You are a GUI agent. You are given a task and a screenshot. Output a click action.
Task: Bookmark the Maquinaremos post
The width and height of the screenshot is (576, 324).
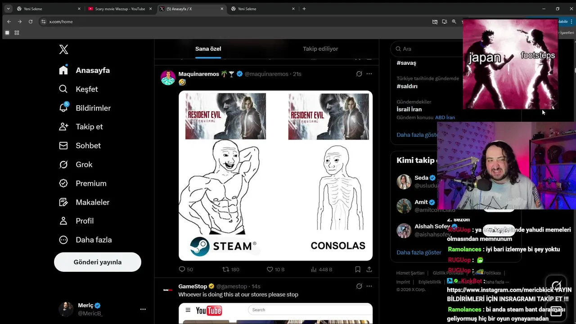coord(358,269)
